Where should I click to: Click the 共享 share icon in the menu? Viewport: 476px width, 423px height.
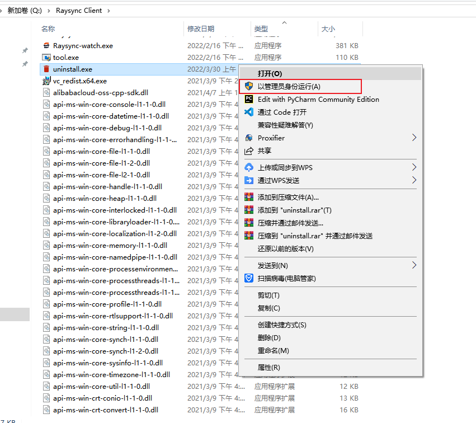click(248, 149)
